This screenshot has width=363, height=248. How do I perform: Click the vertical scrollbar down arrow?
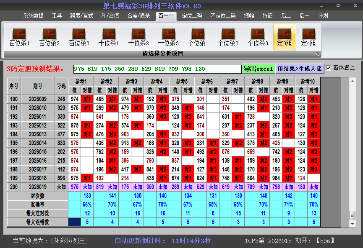coord(352,223)
